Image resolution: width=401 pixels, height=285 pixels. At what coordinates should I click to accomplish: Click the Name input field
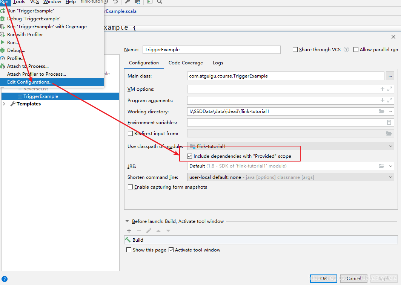coord(212,49)
